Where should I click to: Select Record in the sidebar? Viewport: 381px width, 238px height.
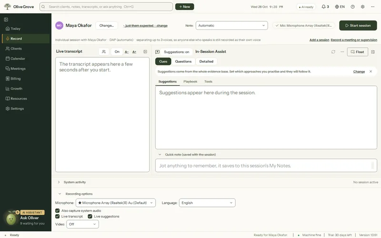click(x=26, y=39)
